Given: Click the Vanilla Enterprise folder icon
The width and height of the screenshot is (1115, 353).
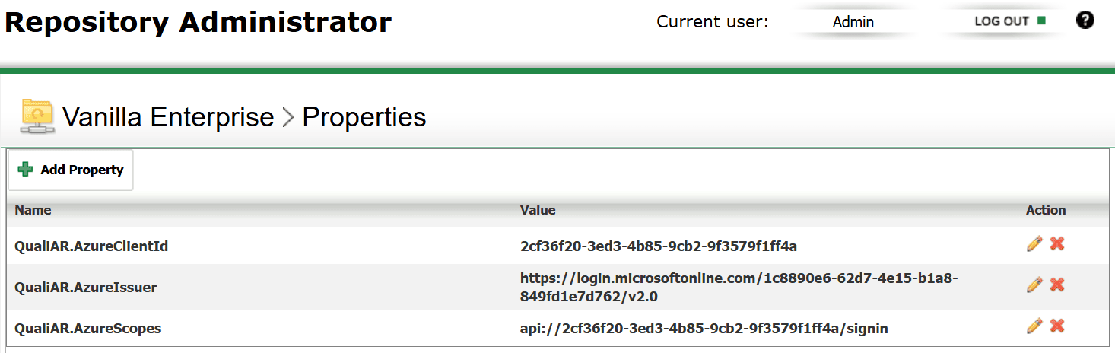Looking at the screenshot, I should [37, 116].
